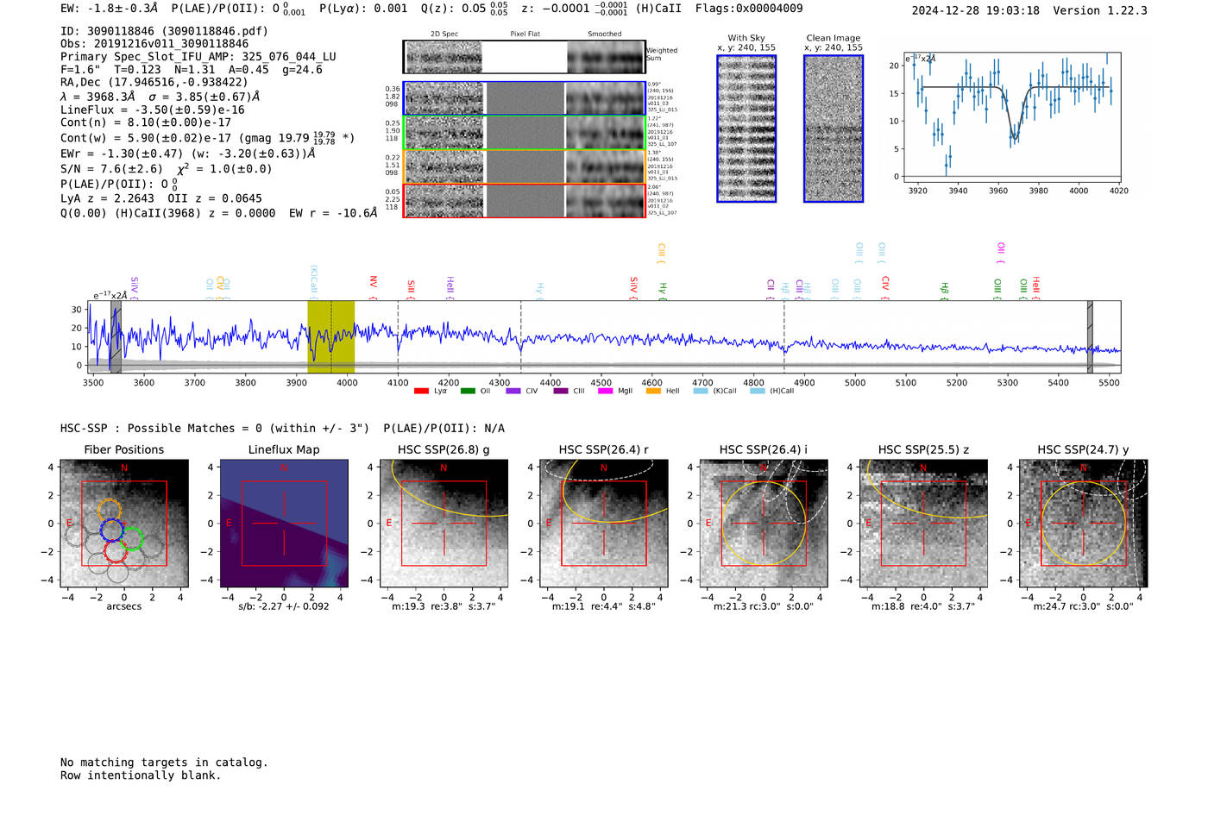Screen dimensions: 1208x822
Task: Open the HSC SSP(26.4) r image
Action: pos(603,524)
